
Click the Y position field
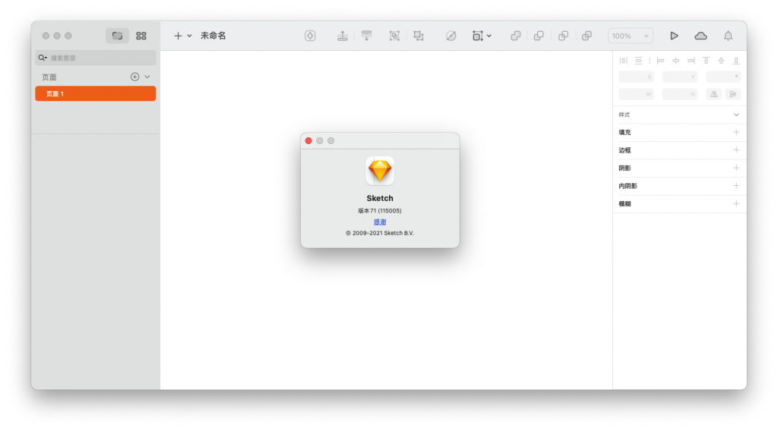click(x=680, y=77)
